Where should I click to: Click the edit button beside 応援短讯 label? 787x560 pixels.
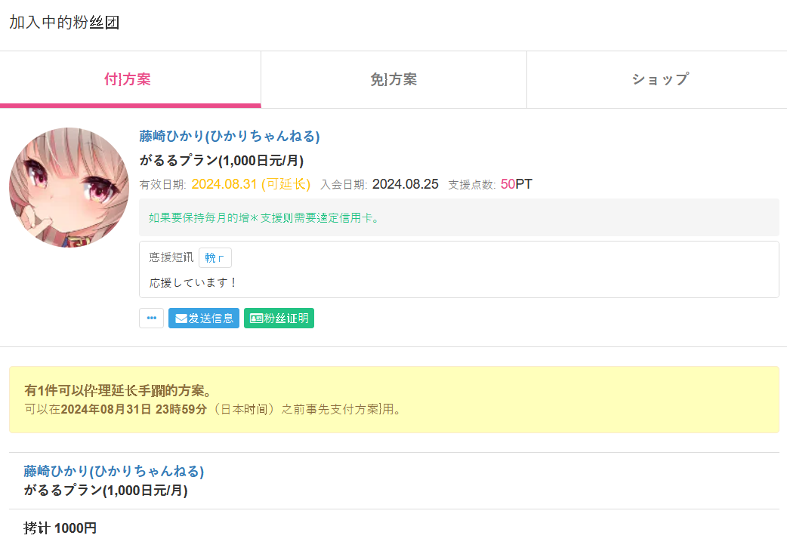[x=214, y=257]
